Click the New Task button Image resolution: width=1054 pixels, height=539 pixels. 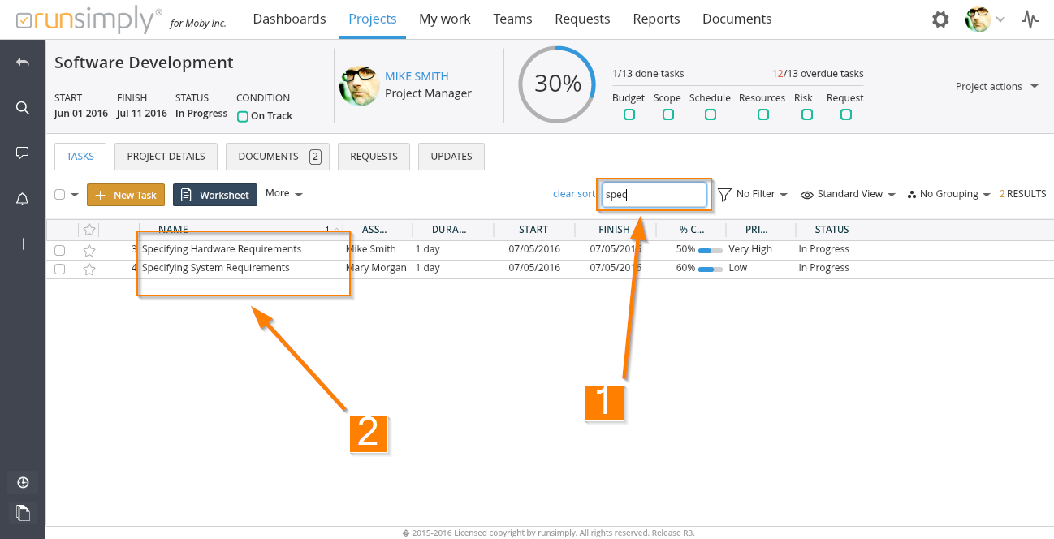pyautogui.click(x=126, y=195)
